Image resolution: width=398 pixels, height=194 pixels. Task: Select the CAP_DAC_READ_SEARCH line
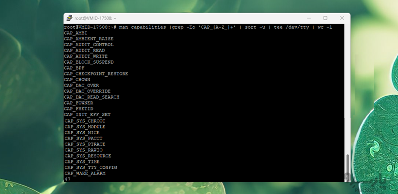click(91, 97)
